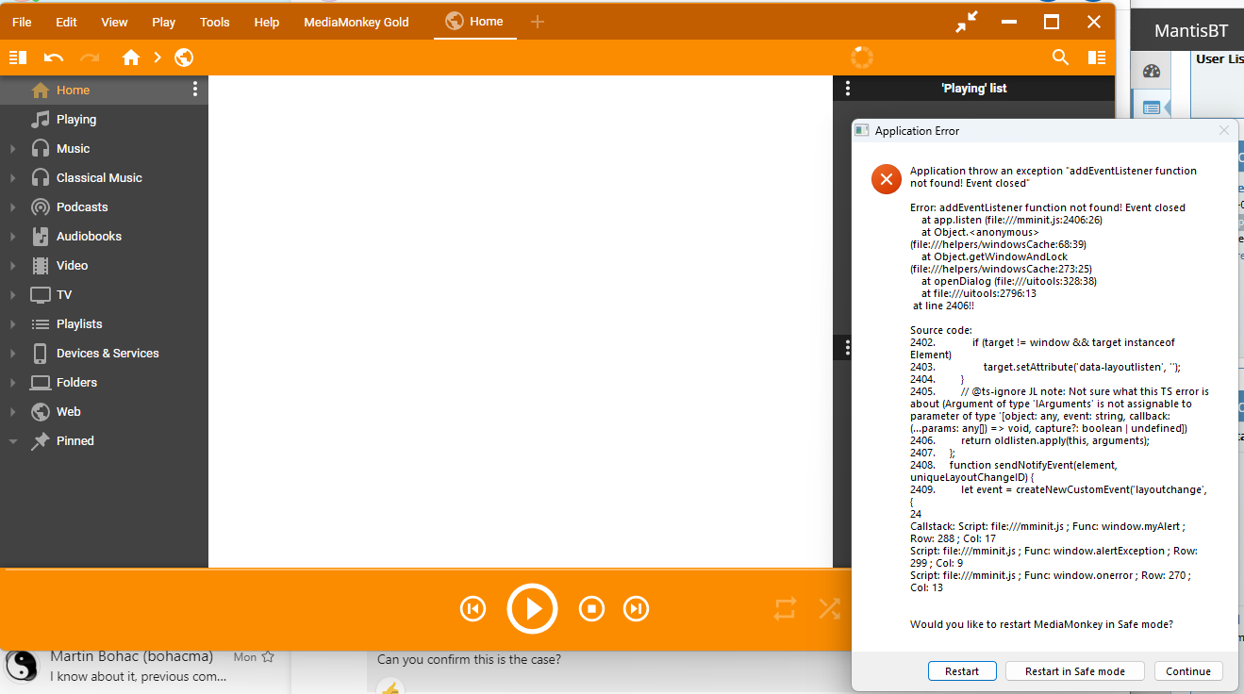Go to Home via house toolbar icon
The height and width of the screenshot is (694, 1244).
(x=131, y=58)
